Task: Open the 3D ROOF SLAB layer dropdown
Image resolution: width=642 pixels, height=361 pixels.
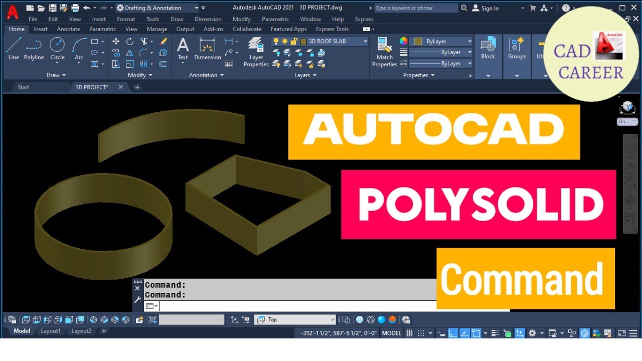Action: tap(365, 41)
